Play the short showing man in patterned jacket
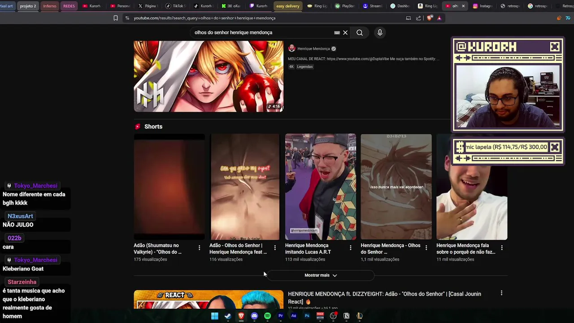 pyautogui.click(x=321, y=187)
